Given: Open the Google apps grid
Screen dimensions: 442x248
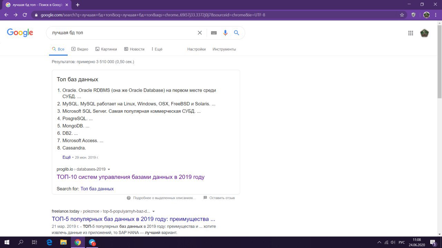Looking at the screenshot, I should click(411, 33).
